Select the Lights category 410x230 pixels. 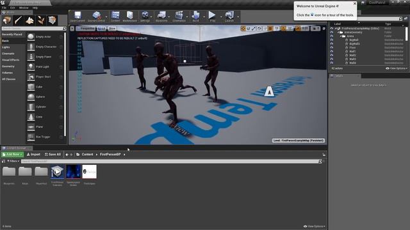click(6, 47)
